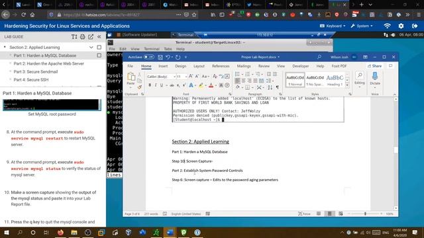The image size is (424, 238).
Task: Click the Share button in Word
Action: (374, 66)
